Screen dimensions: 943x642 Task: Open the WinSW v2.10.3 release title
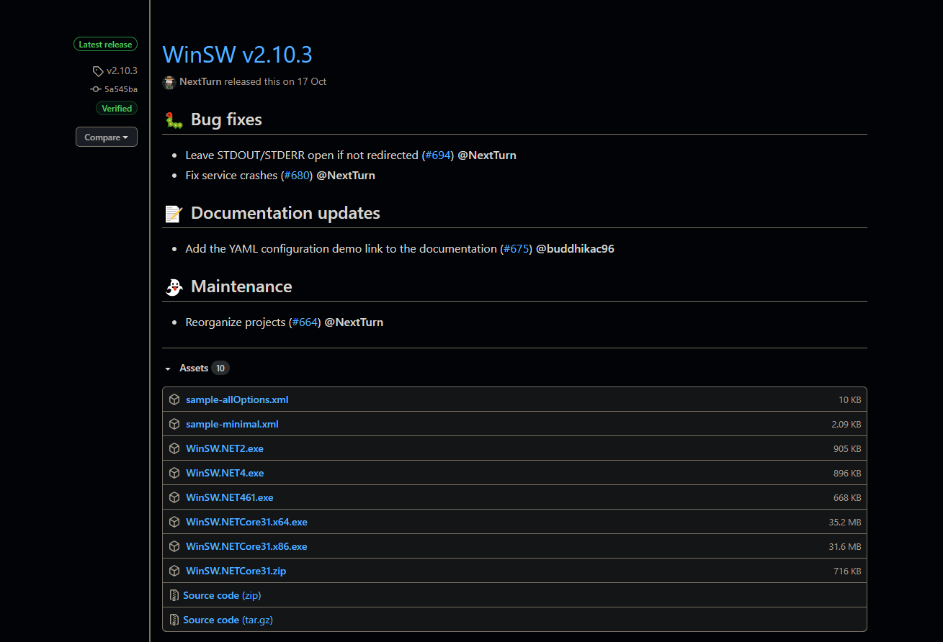(x=238, y=55)
